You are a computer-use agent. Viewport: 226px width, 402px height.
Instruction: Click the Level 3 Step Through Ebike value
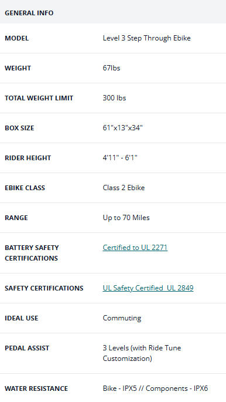[x=147, y=38]
